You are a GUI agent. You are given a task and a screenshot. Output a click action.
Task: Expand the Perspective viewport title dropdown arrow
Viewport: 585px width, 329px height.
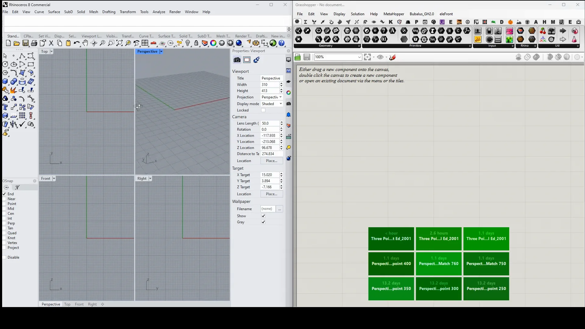pos(161,51)
